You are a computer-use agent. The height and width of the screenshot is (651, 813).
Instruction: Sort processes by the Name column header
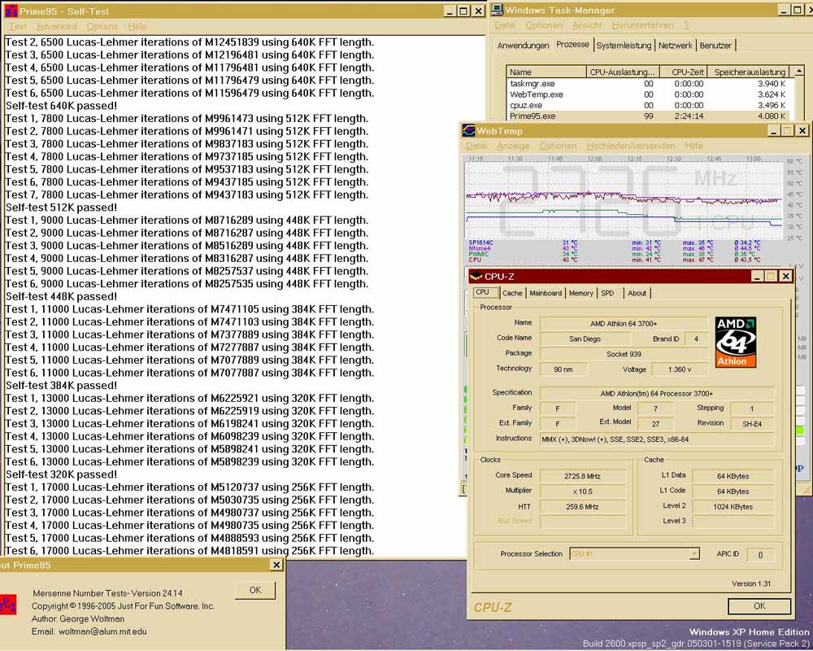tap(546, 72)
